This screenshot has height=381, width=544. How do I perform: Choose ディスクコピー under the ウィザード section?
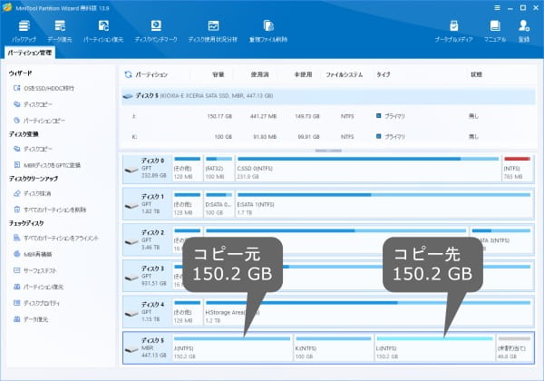click(33, 104)
